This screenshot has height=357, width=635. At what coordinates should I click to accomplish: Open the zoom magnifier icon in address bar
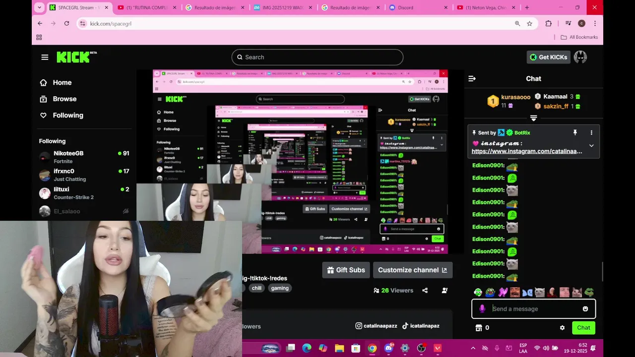(517, 23)
